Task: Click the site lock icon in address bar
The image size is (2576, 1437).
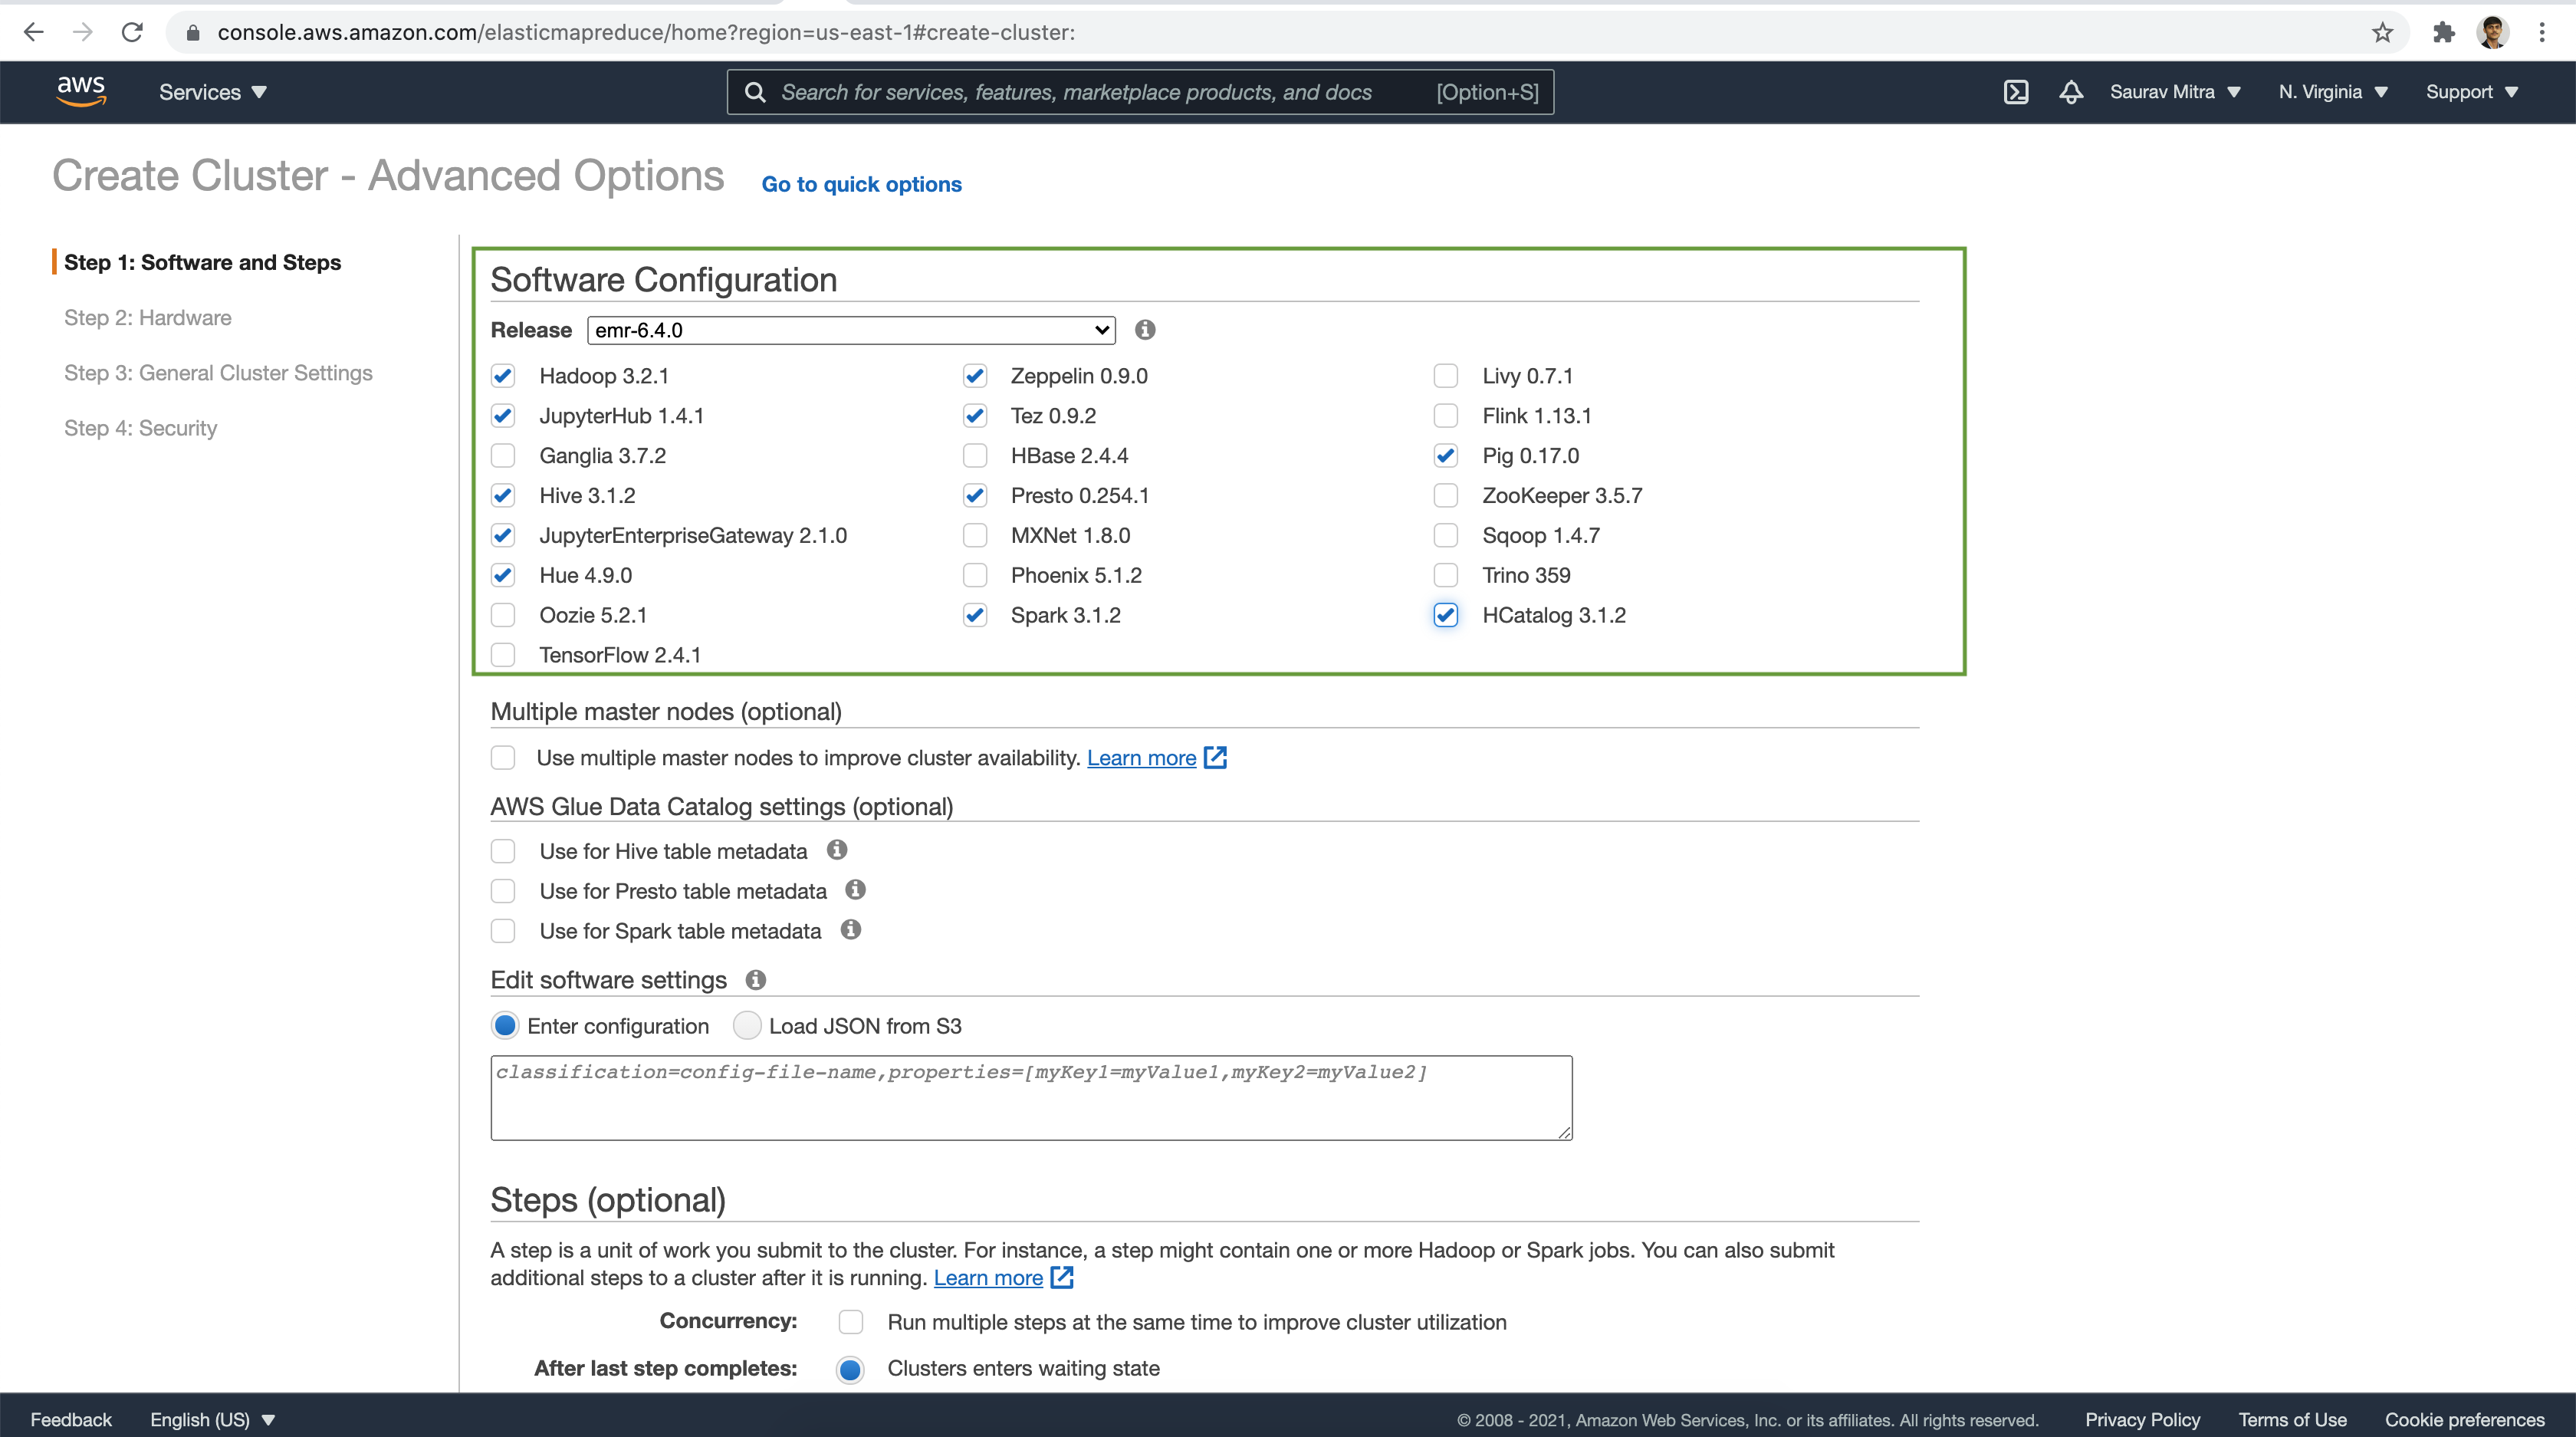Action: (194, 32)
